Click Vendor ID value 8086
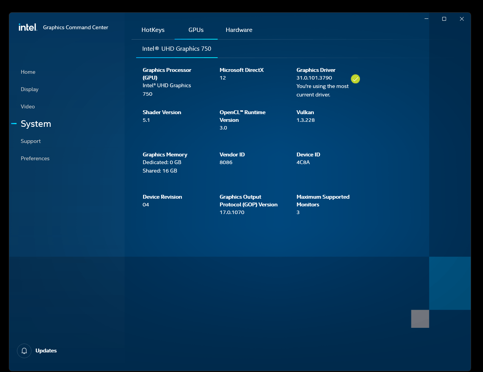The height and width of the screenshot is (372, 483). [226, 162]
